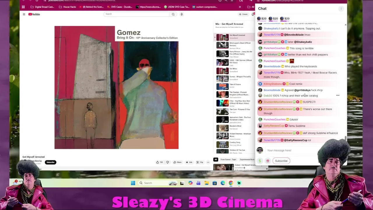Like the video with thumbs up
The height and width of the screenshot is (210, 373).
159,162
